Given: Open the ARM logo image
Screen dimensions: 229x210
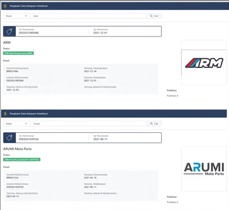Looking at the screenshot, I should [x=204, y=63].
